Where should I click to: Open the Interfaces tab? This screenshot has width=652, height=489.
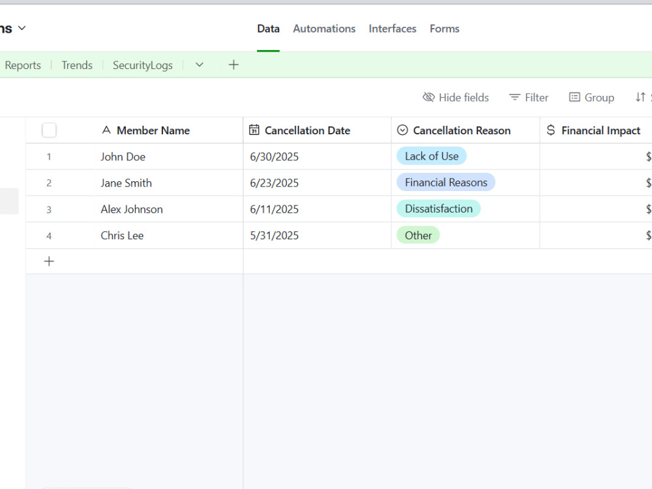click(x=392, y=29)
